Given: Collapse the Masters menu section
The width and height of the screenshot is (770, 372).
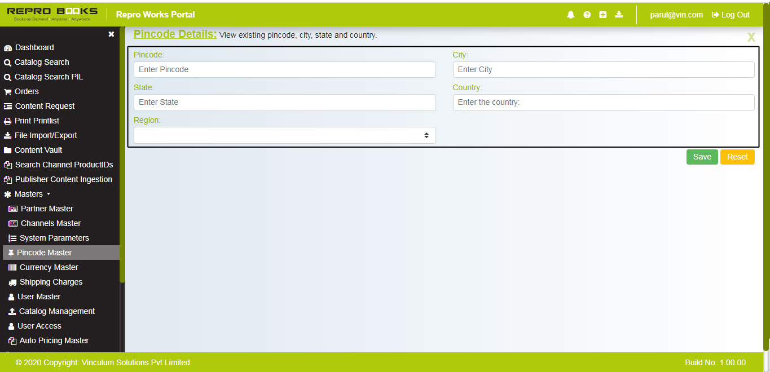Looking at the screenshot, I should point(28,194).
